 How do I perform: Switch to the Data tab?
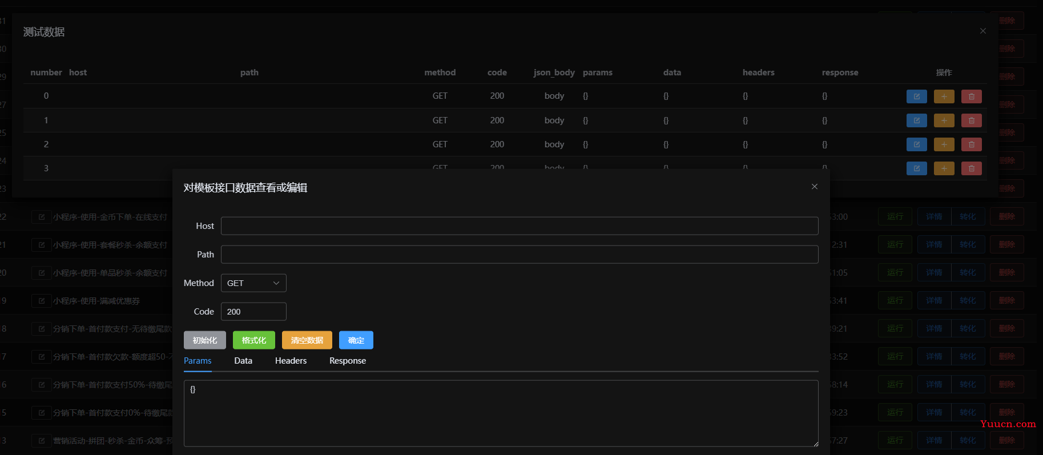click(243, 361)
